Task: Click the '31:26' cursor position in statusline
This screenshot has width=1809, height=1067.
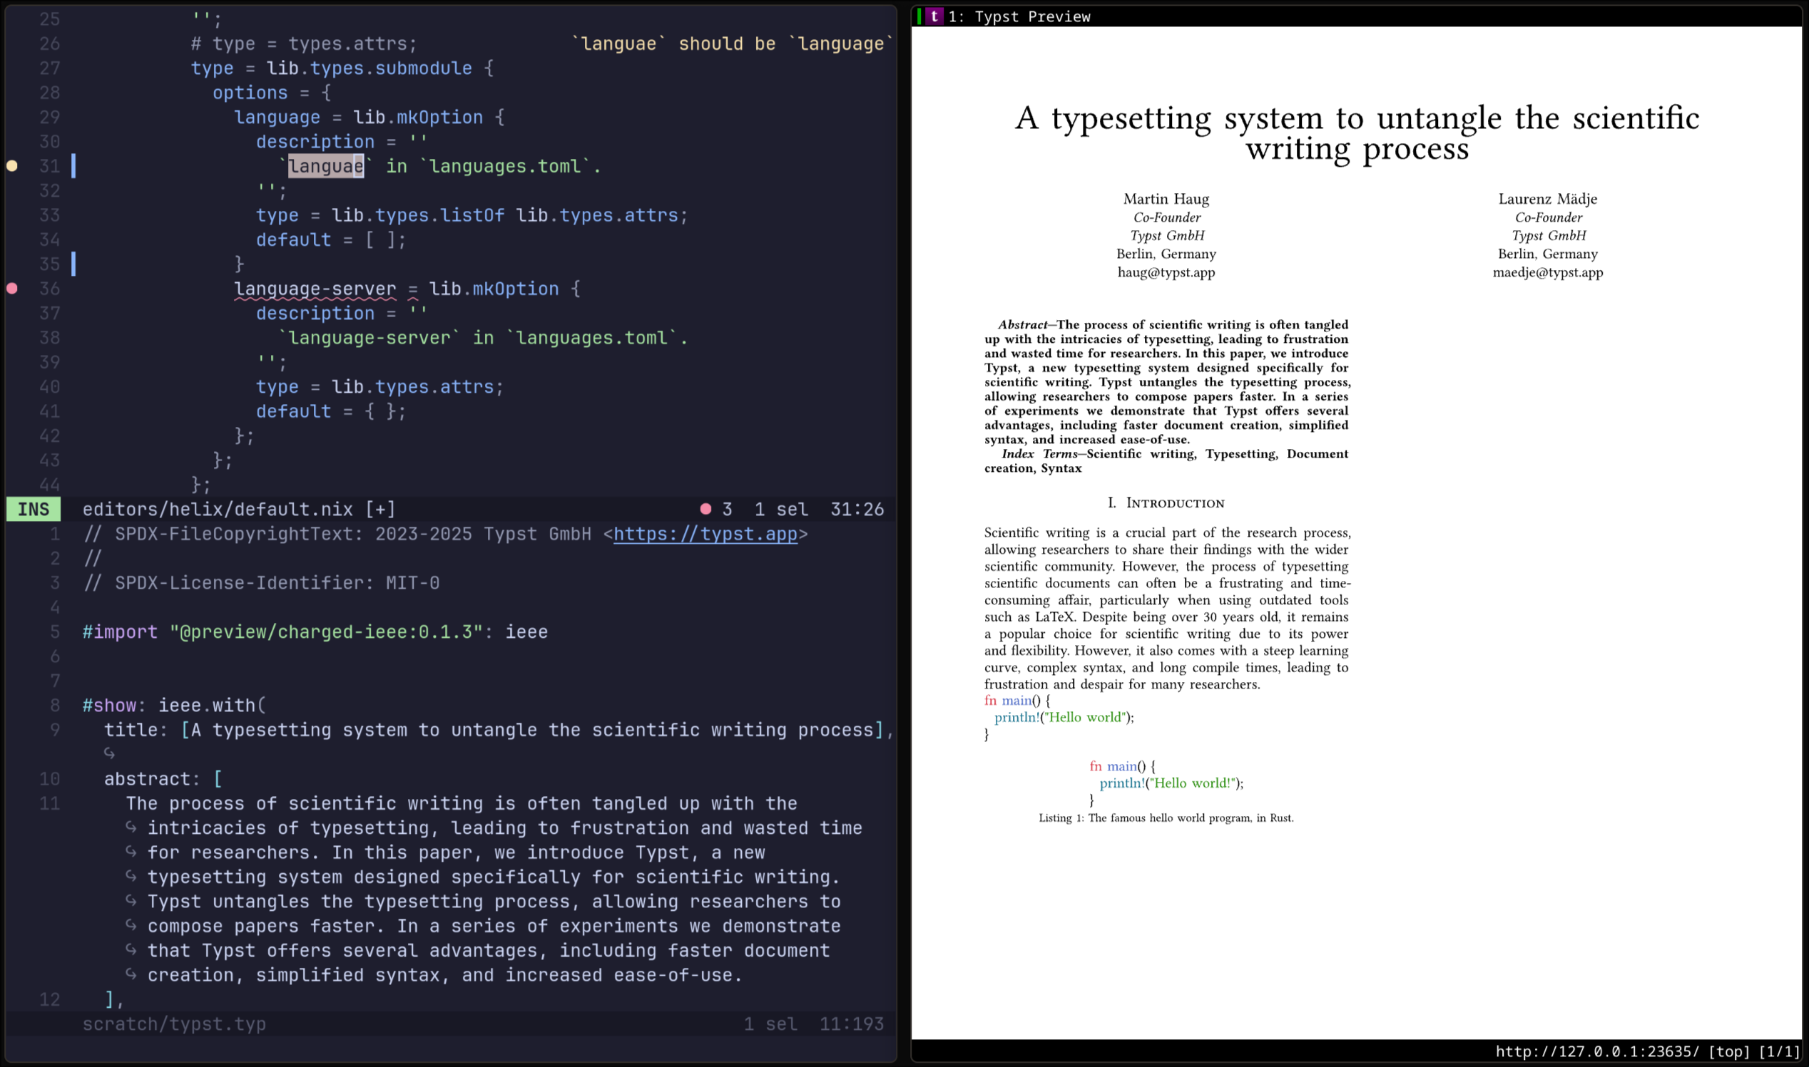Action: [857, 509]
